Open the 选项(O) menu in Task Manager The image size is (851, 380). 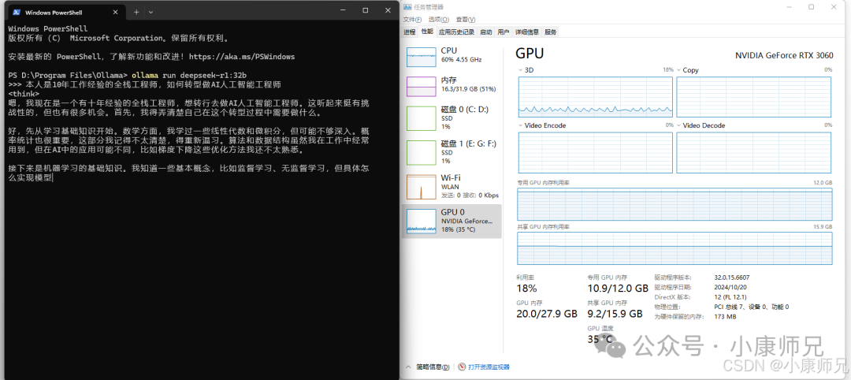tap(439, 20)
